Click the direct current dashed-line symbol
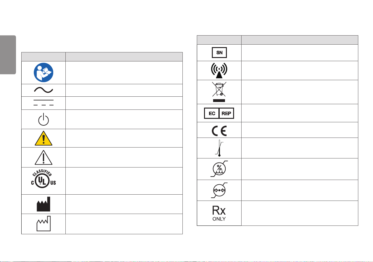 (43, 103)
